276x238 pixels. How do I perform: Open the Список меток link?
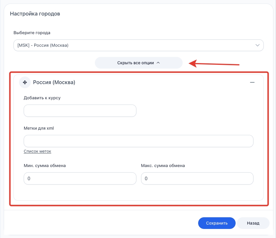point(37,151)
